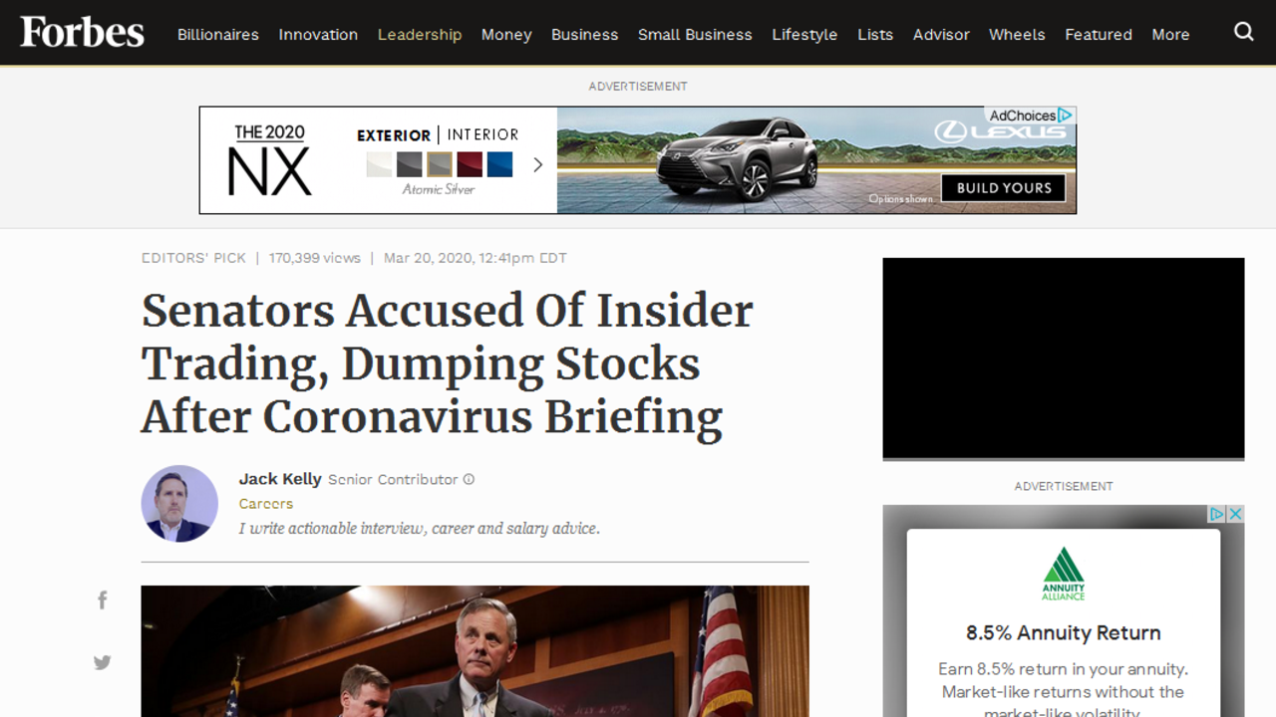Click the Annuity Alliance logo
The height and width of the screenshot is (717, 1276).
click(x=1063, y=573)
